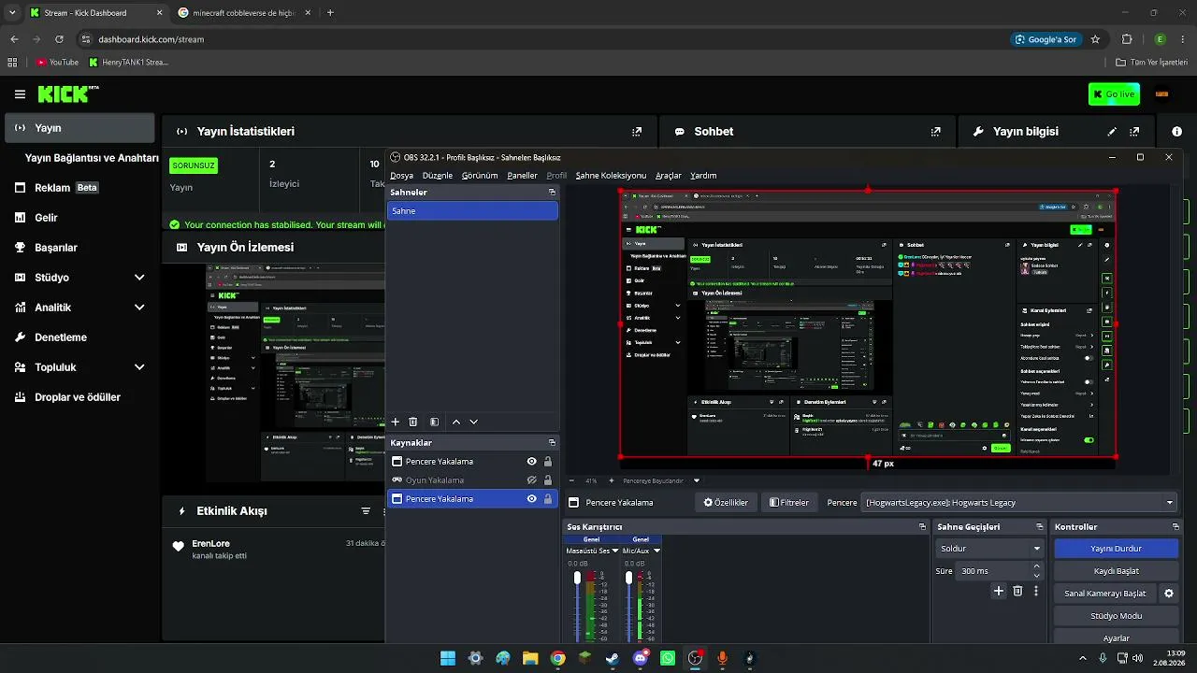This screenshot has width=1197, height=673.
Task: Open source Filtreler button
Action: coord(789,503)
